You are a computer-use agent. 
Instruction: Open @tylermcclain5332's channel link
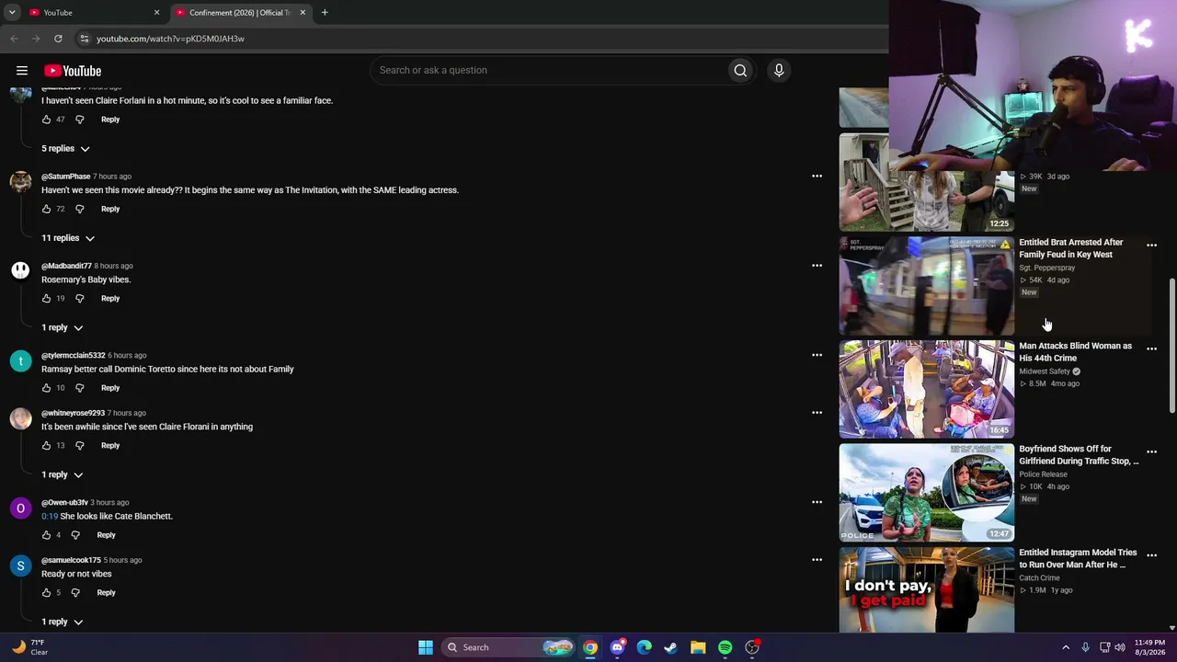coord(74,355)
